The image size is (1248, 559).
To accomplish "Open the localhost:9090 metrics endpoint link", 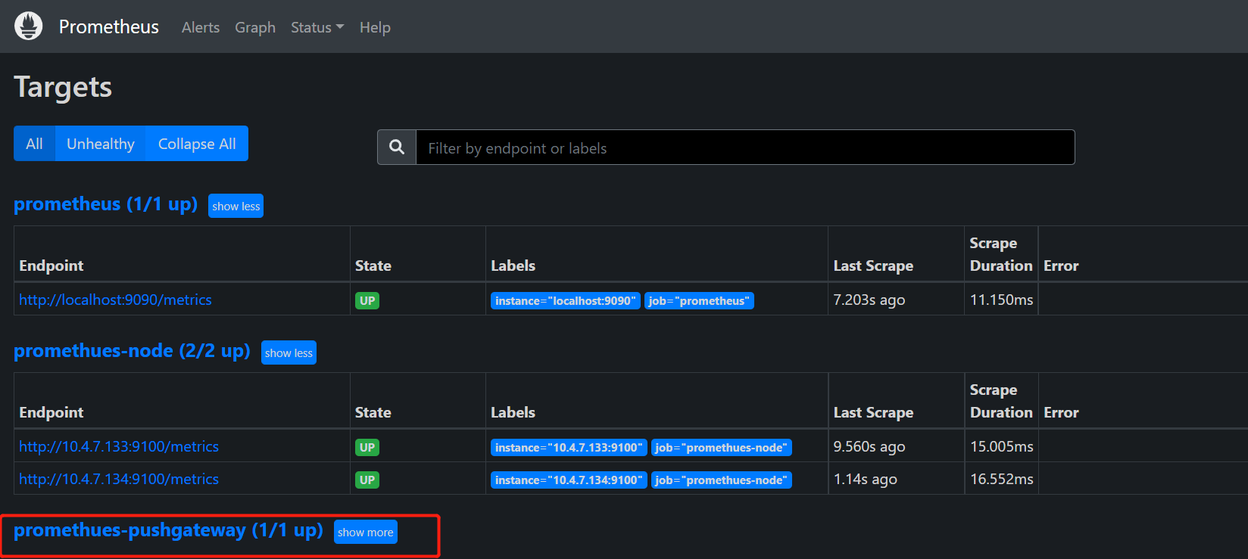I will coord(115,300).
